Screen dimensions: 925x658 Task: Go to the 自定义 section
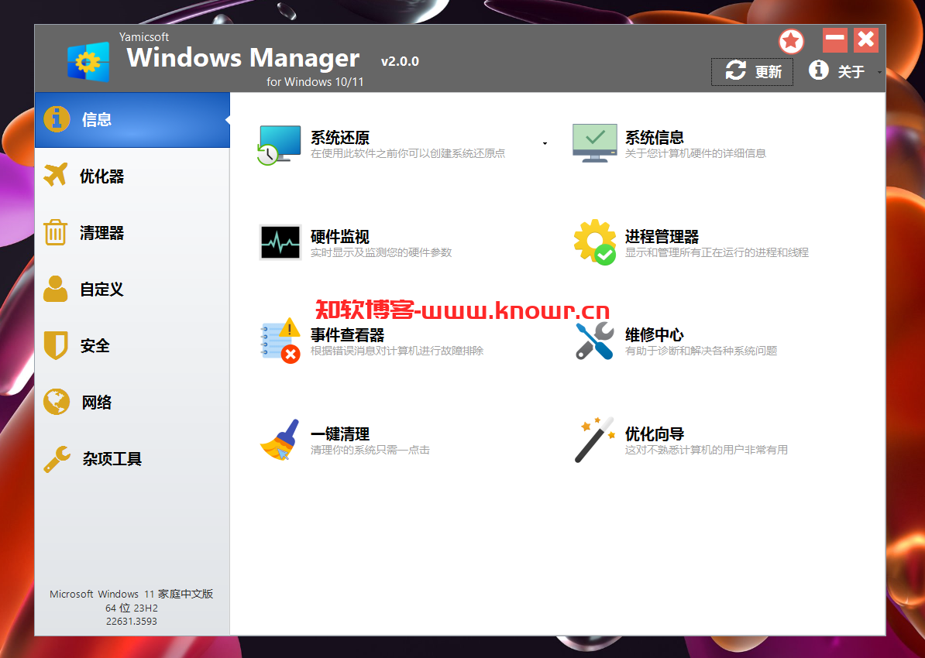[132, 289]
